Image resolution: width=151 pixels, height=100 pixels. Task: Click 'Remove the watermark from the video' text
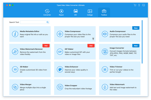(33, 53)
